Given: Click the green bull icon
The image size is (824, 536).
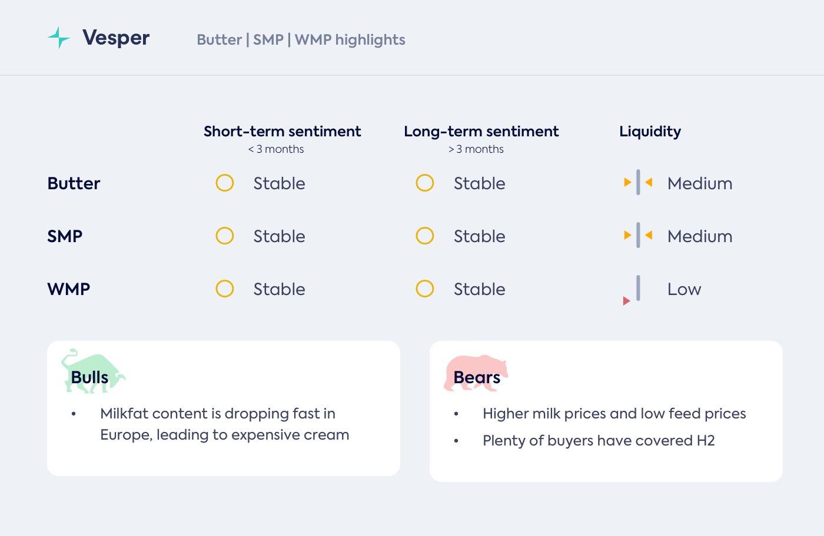Looking at the screenshot, I should pos(92,371).
